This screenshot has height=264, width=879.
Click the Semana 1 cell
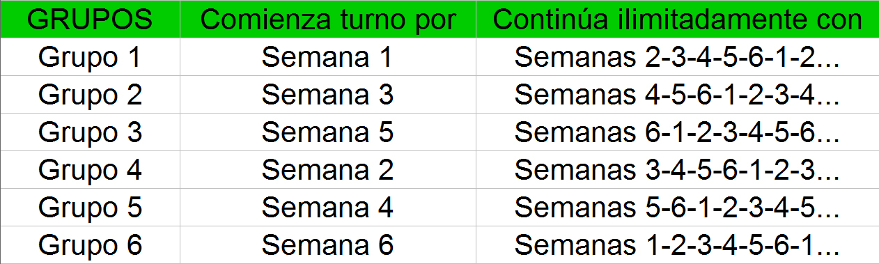click(x=328, y=57)
